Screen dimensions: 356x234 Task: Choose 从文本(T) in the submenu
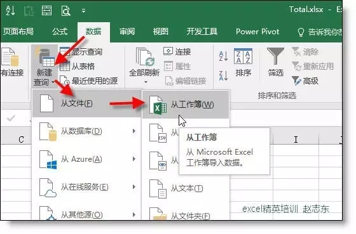point(186,188)
